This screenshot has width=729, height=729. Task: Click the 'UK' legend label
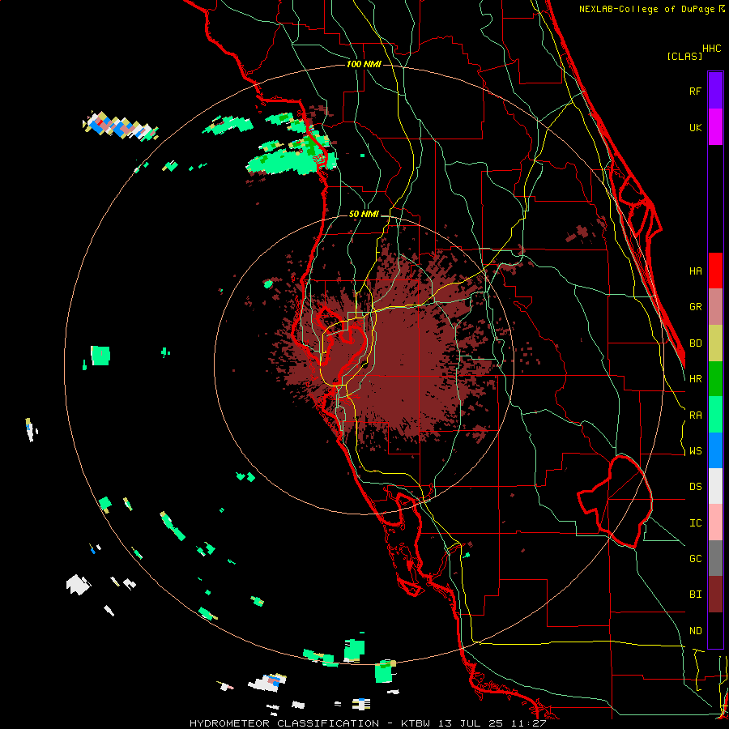pyautogui.click(x=696, y=127)
